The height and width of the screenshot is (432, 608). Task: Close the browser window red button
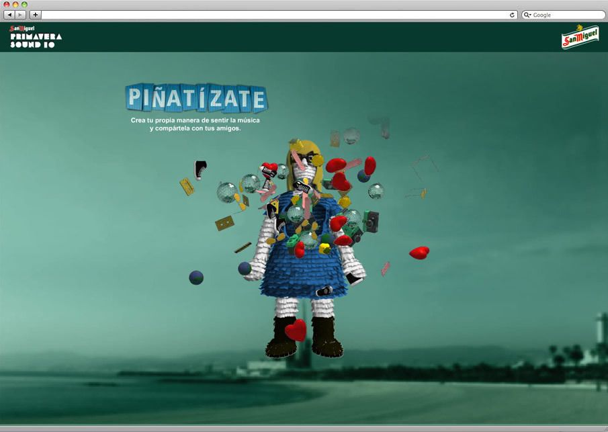[x=7, y=4]
